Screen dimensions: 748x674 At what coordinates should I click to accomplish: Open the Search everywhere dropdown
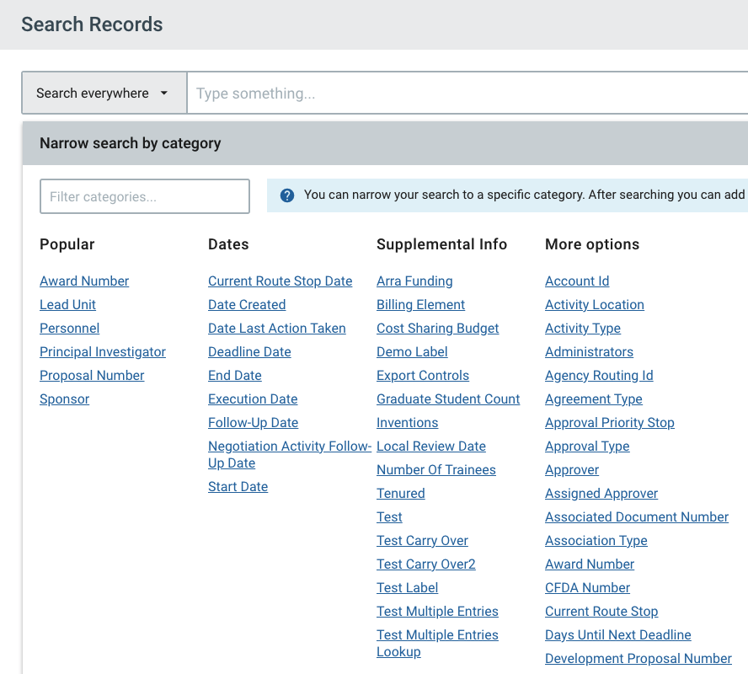(x=104, y=94)
